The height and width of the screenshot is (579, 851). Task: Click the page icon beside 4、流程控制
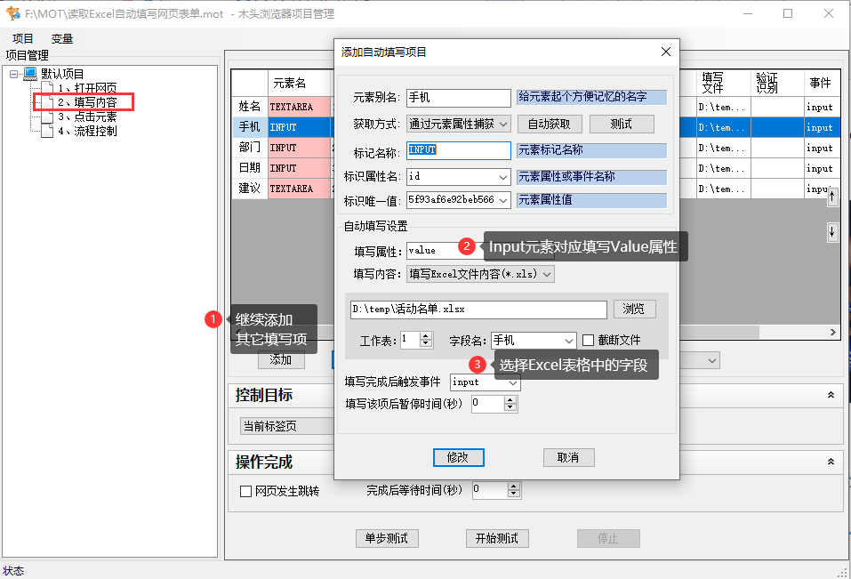click(x=47, y=129)
